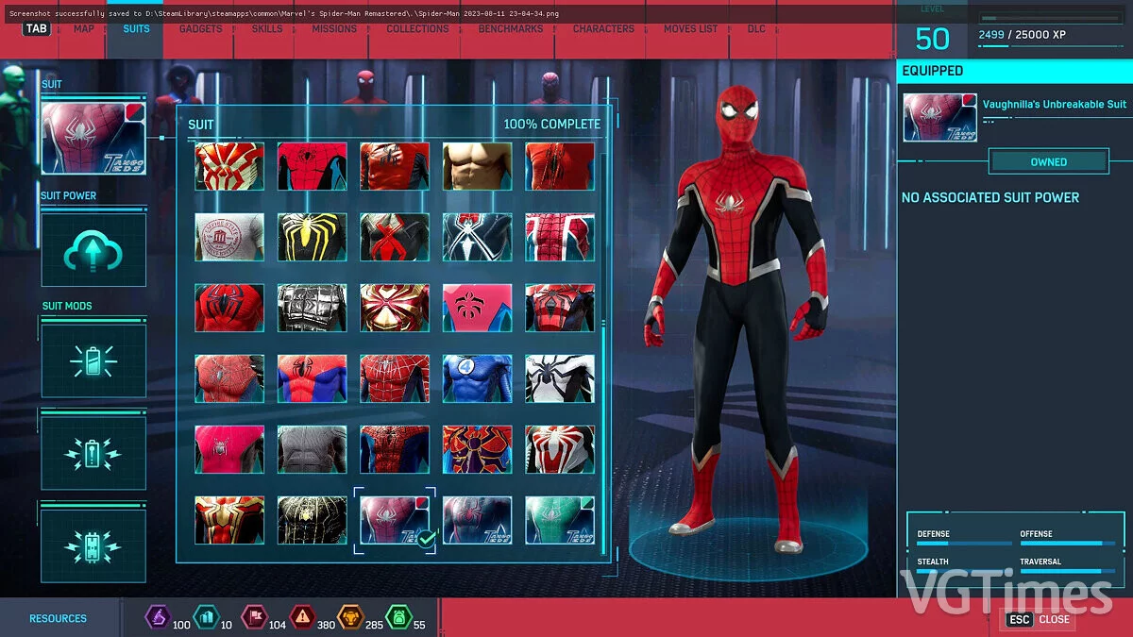Image resolution: width=1133 pixels, height=637 pixels.
Task: Select the pinkish-red suit with a small silver spider
Action: 229,449
